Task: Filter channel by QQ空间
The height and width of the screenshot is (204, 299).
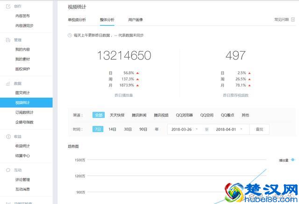Action: pos(206,115)
